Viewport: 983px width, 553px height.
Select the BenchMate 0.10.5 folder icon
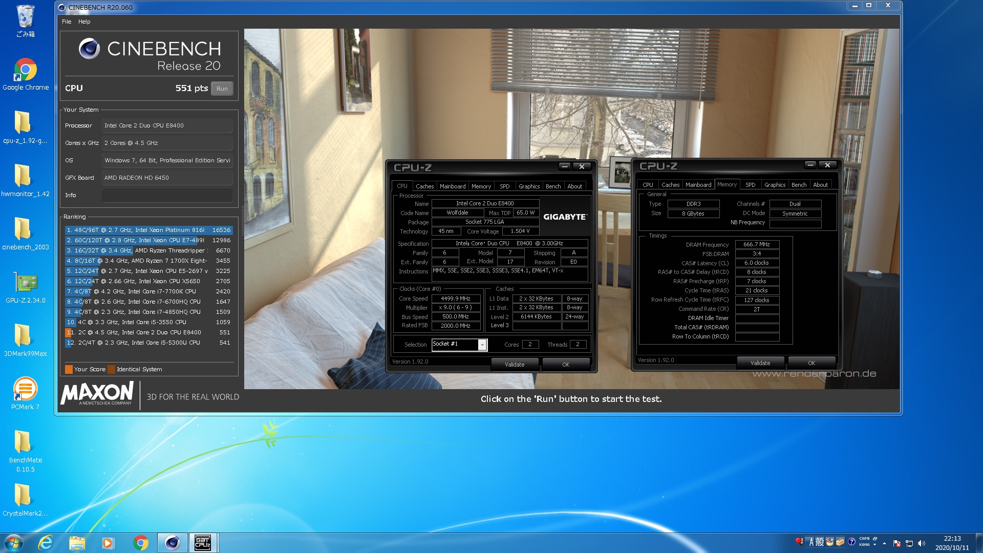tap(25, 452)
